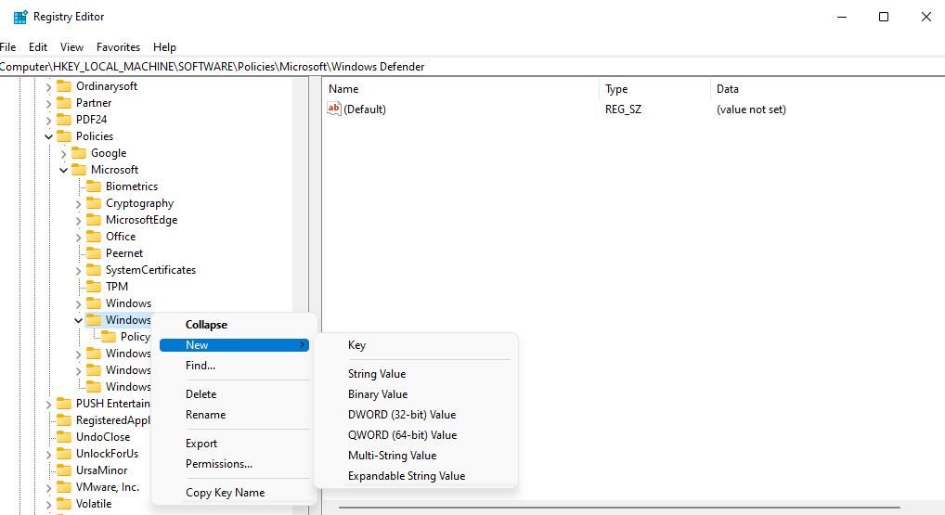Click the VMware, Inc. folder icon
945x515 pixels.
click(x=64, y=486)
